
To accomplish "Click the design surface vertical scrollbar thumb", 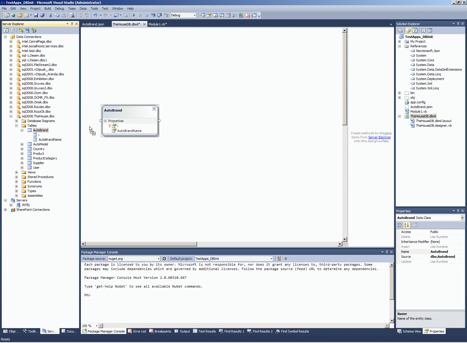I will pyautogui.click(x=344, y=79).
